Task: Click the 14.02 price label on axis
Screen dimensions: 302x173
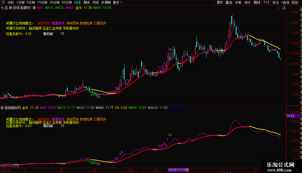Action: pos(291,116)
